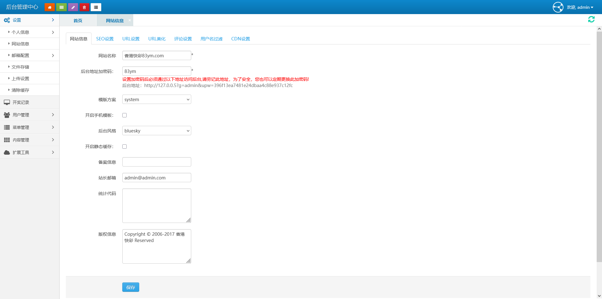Open the CDN设置 tab
Screen dimensions: 602x299
(240, 39)
